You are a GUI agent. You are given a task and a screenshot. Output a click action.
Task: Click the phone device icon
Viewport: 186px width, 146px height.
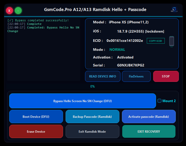(x=172, y=41)
